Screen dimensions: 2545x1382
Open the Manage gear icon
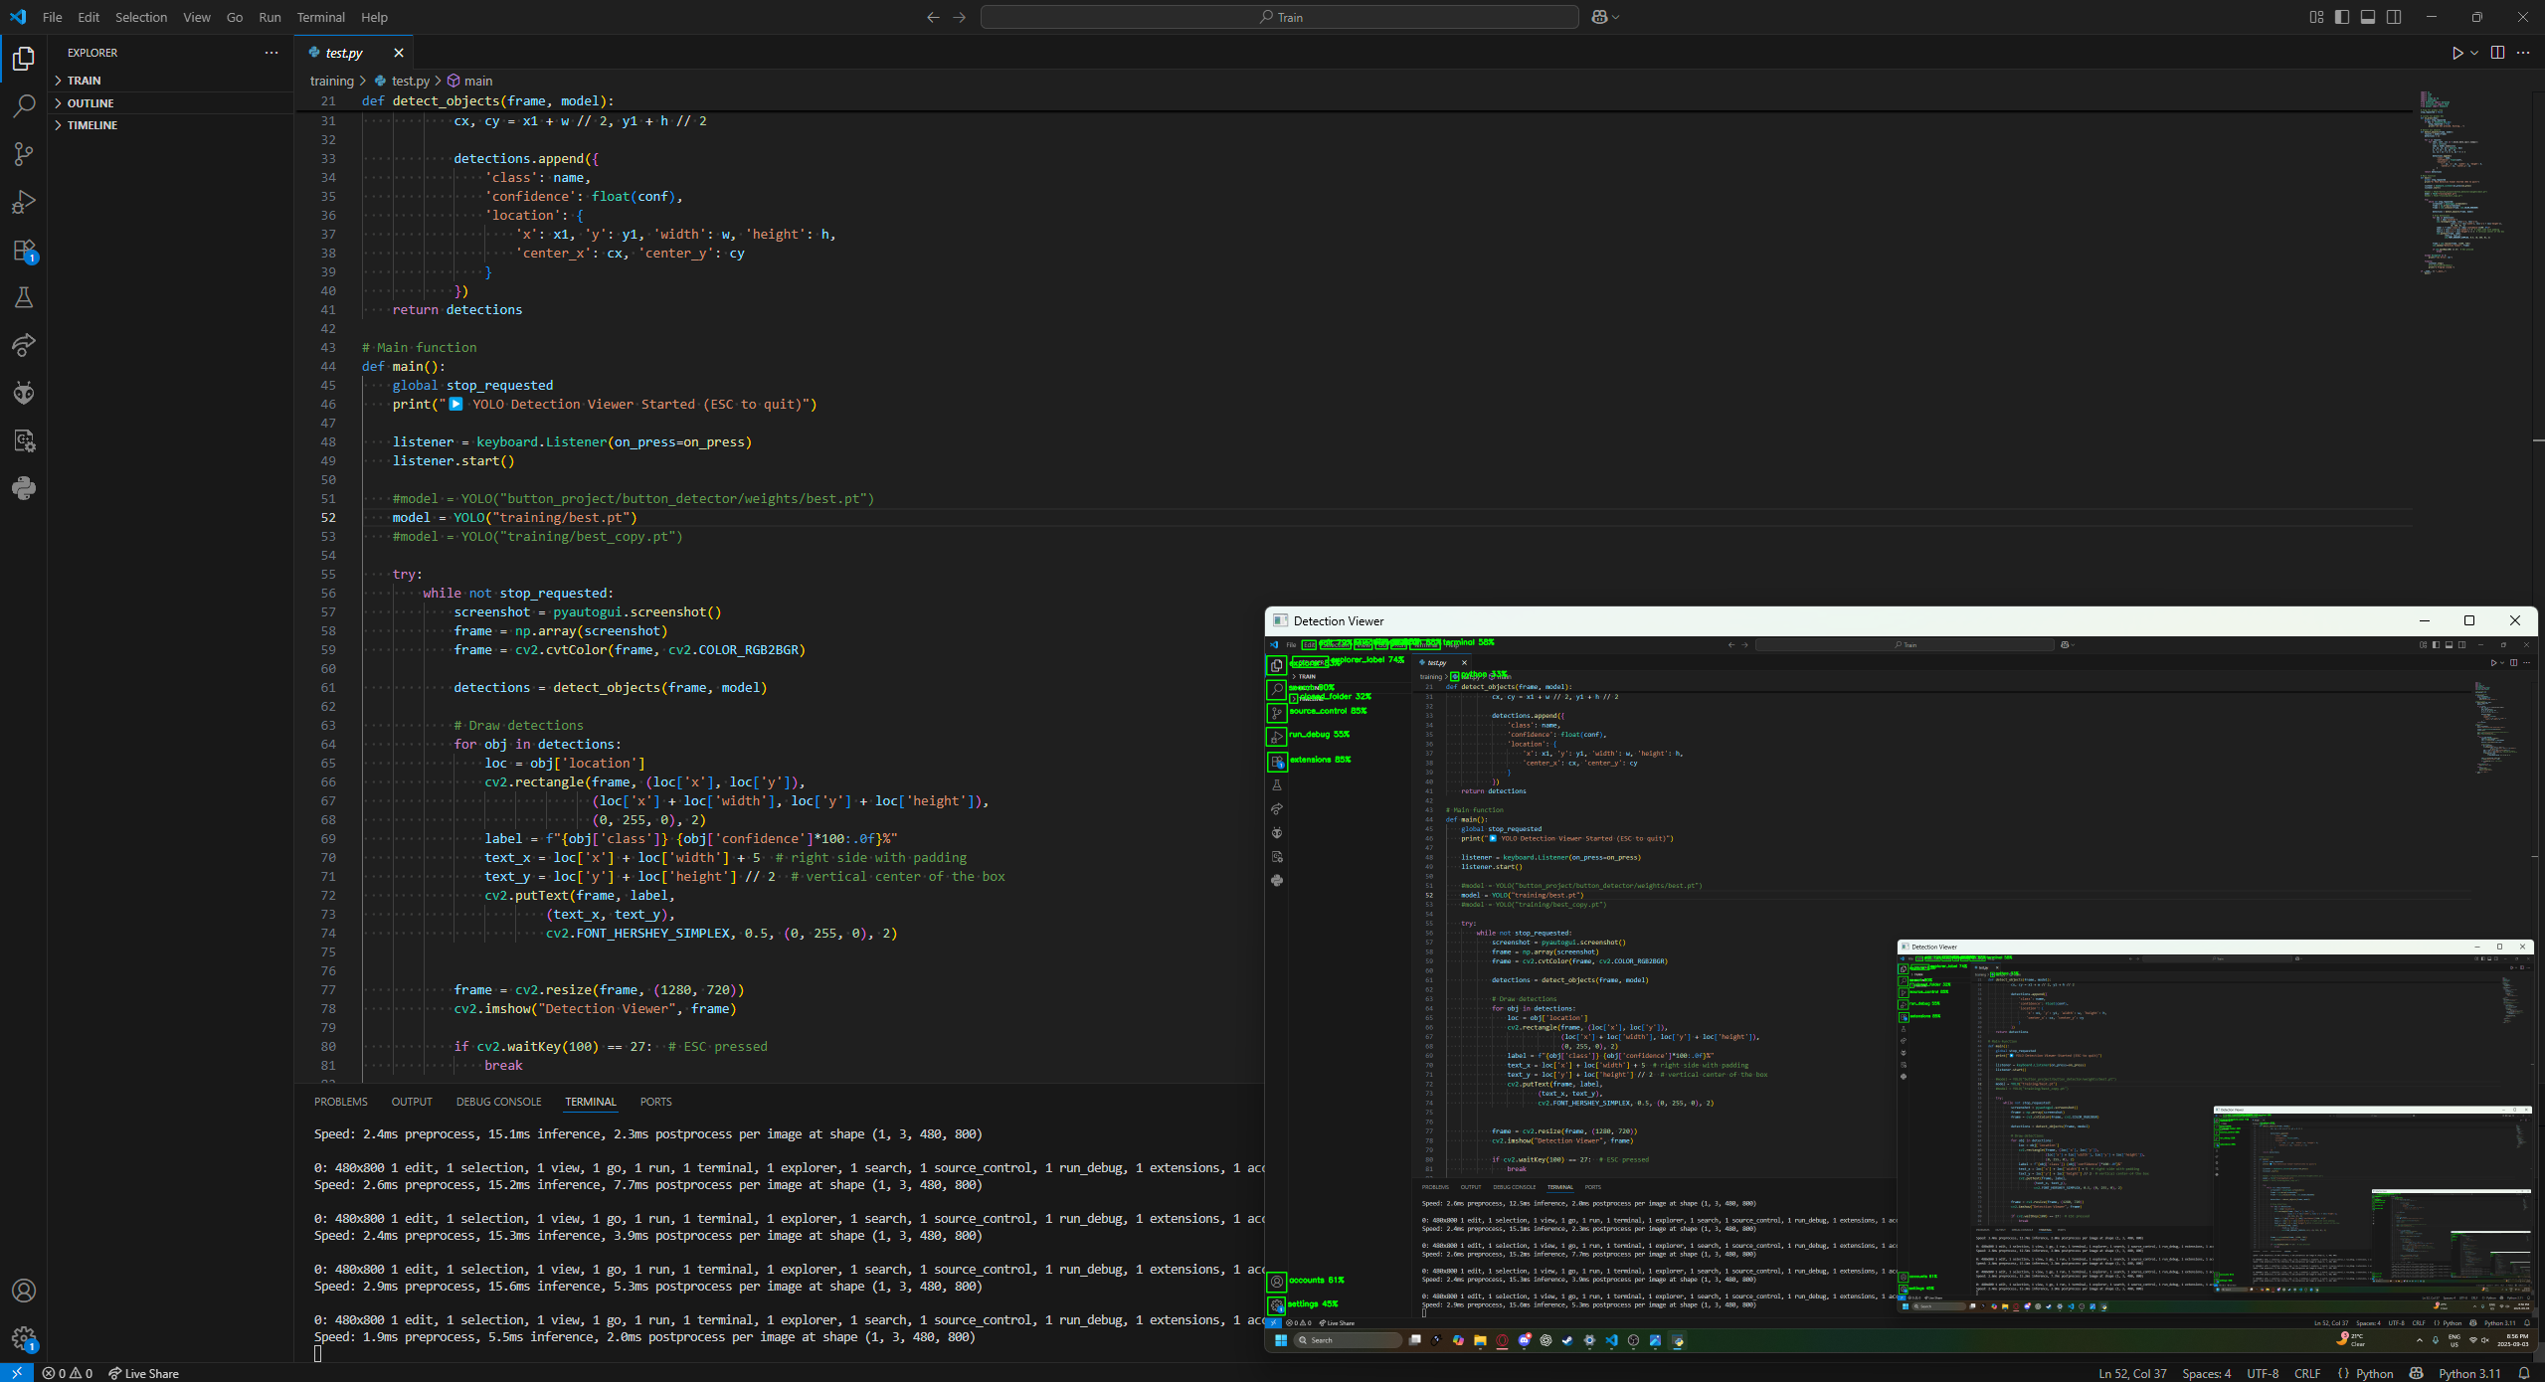coord(24,1338)
